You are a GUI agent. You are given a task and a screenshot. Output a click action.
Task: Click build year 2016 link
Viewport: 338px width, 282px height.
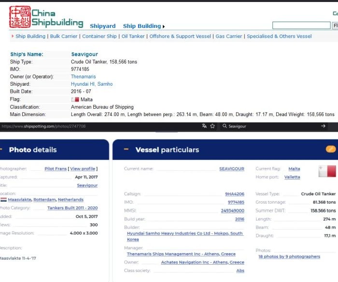(239, 219)
